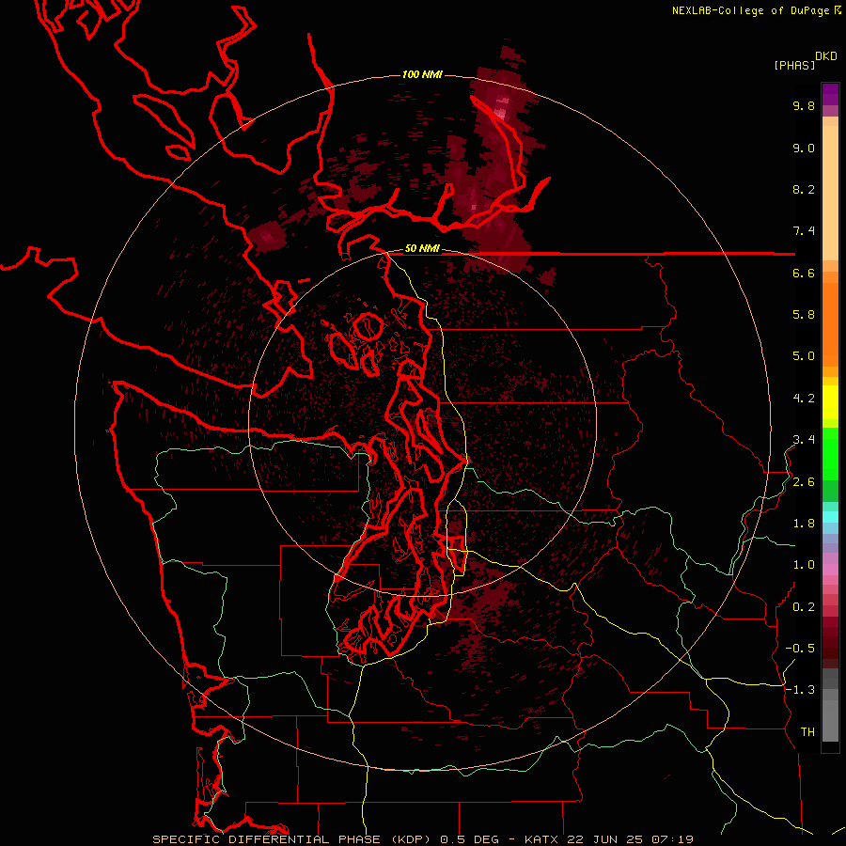Click the purple top segment of color bar
846x846 pixels.
click(830, 94)
